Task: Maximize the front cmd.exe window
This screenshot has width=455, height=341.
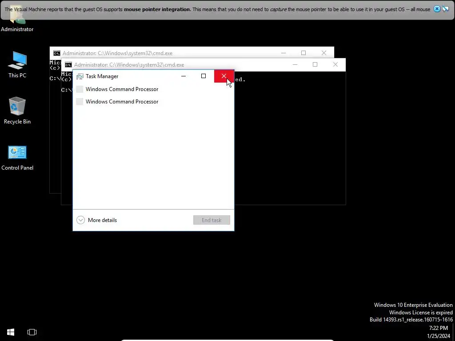Action: pyautogui.click(x=315, y=65)
